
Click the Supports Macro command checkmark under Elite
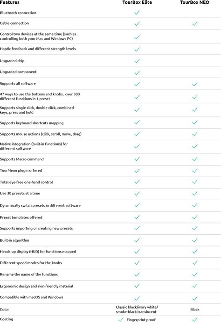(x=137, y=159)
